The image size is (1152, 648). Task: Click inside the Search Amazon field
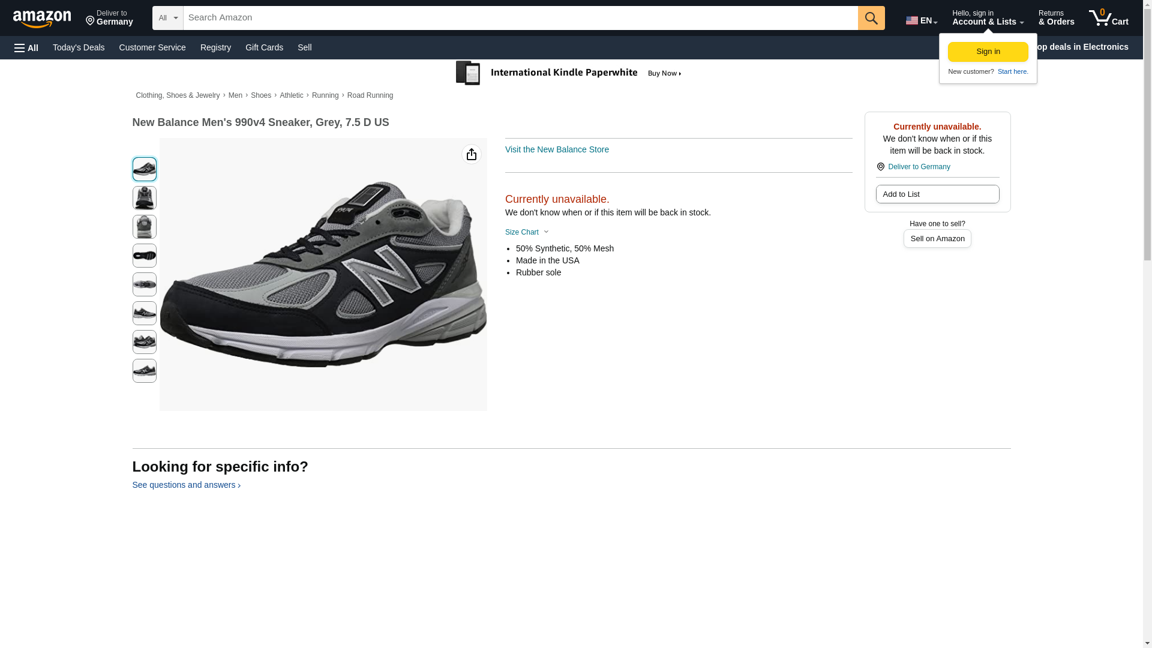tap(520, 18)
